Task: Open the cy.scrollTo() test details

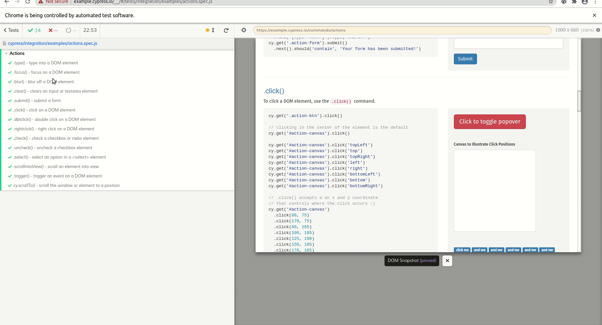Action: (66, 186)
